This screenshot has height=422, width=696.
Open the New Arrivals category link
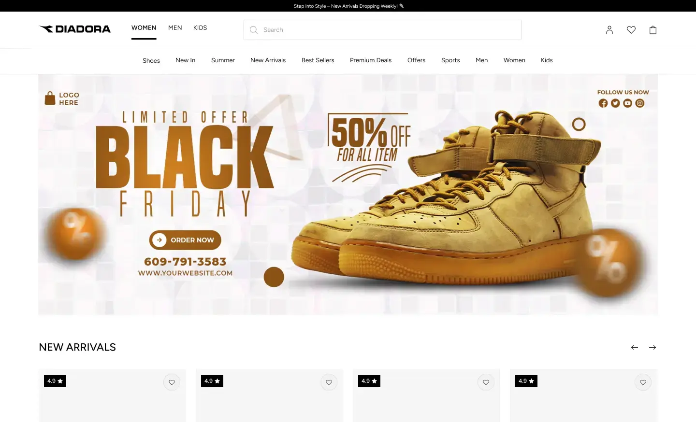268,60
